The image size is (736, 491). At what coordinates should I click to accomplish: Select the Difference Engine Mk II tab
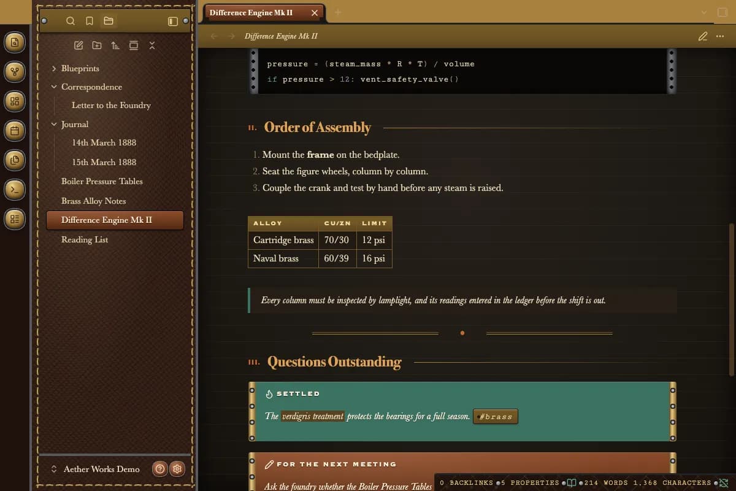(264, 13)
